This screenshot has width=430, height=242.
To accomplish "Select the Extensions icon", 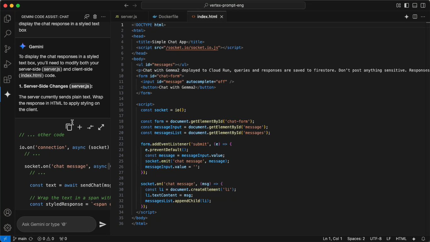I will coord(7,79).
